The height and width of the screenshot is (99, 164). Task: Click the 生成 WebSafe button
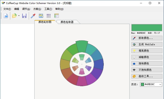pyautogui.click(x=147, y=44)
